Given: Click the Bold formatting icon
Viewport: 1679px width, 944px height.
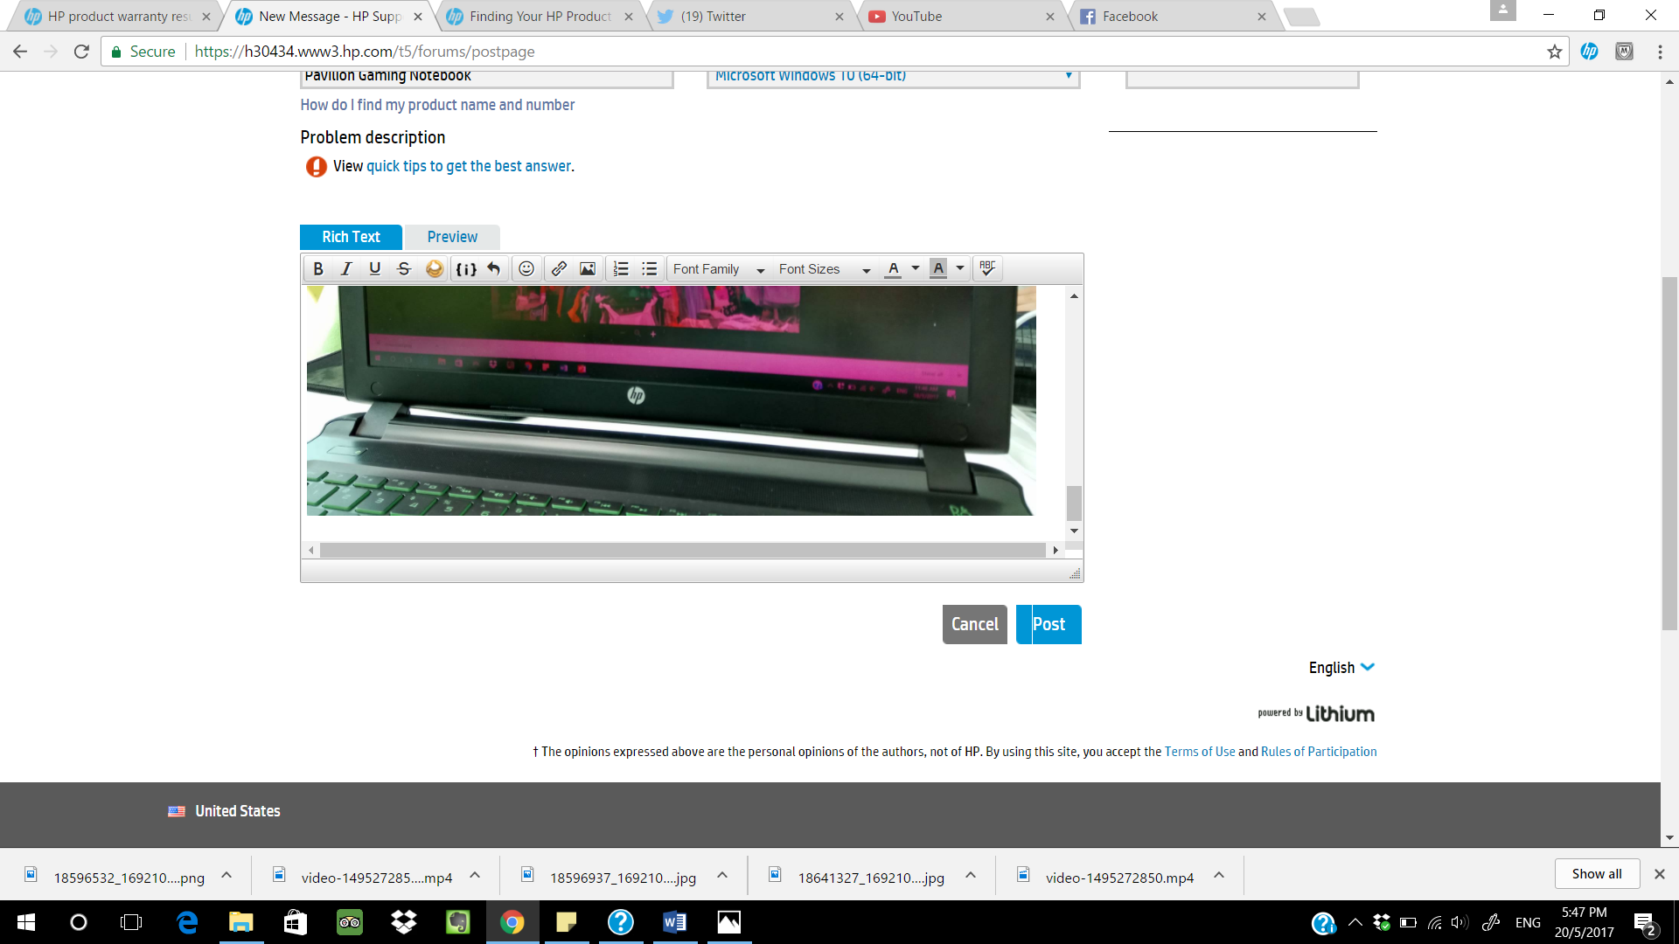Looking at the screenshot, I should [x=317, y=268].
